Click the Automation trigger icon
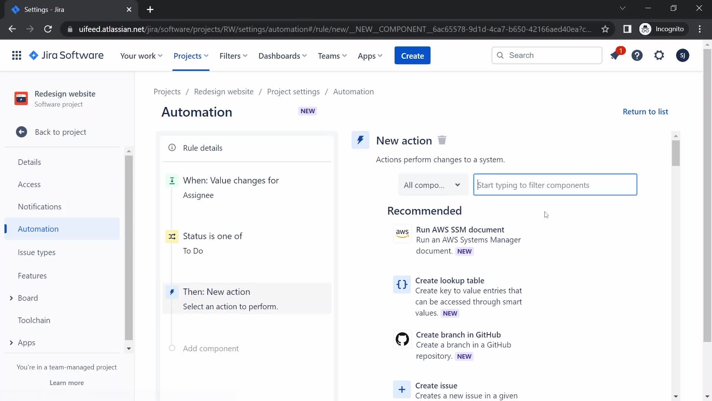Viewport: 712px width, 401px height. (x=172, y=181)
